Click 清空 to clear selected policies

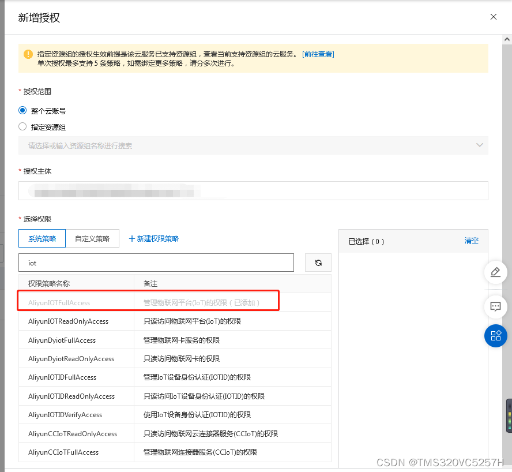(471, 241)
